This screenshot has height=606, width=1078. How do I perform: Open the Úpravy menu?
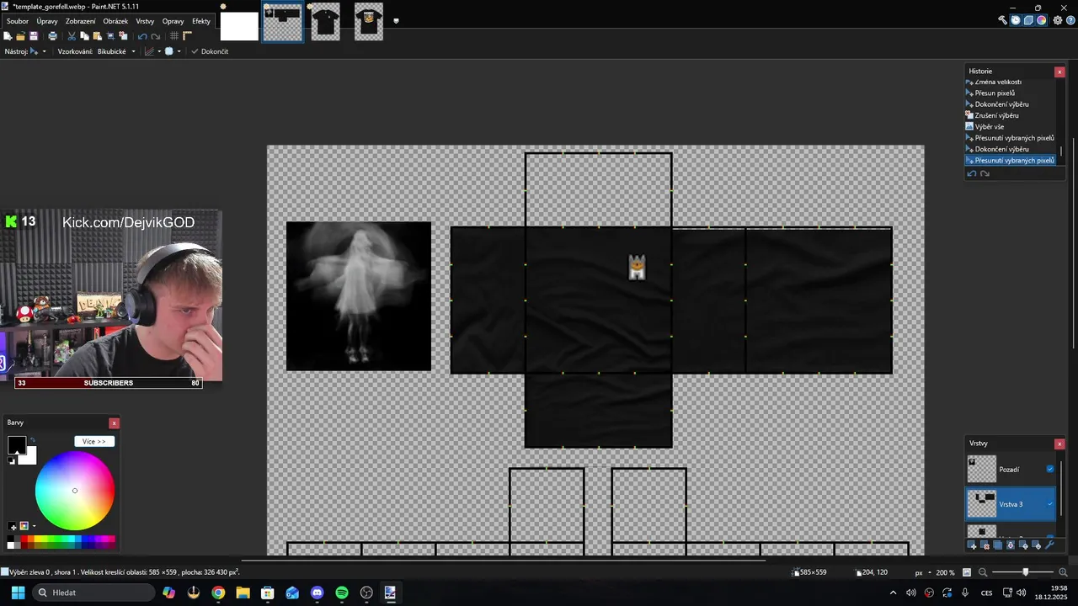tap(47, 21)
